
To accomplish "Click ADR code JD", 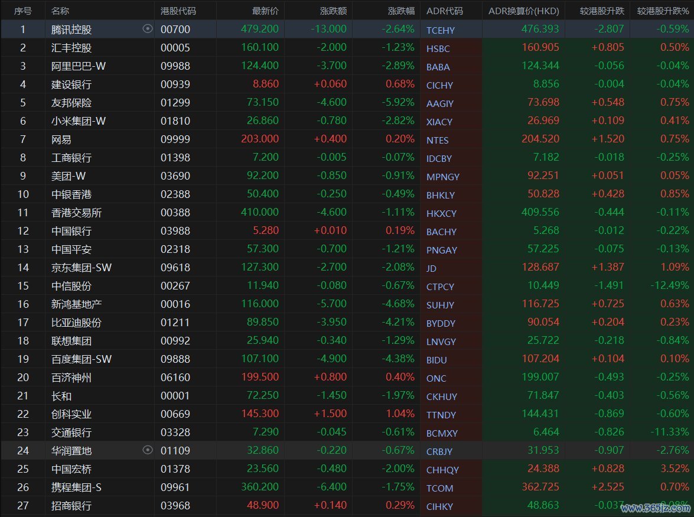I will pyautogui.click(x=432, y=269).
